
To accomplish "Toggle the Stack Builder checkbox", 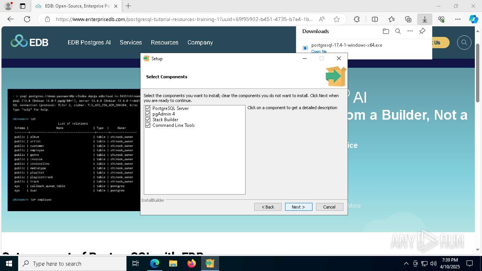I will pyautogui.click(x=148, y=120).
